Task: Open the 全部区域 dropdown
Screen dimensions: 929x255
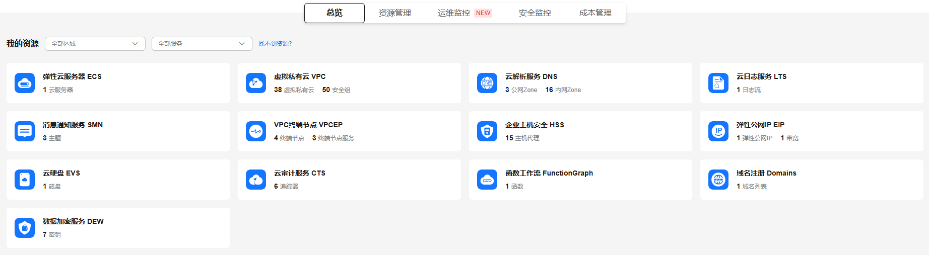Action: tap(95, 44)
